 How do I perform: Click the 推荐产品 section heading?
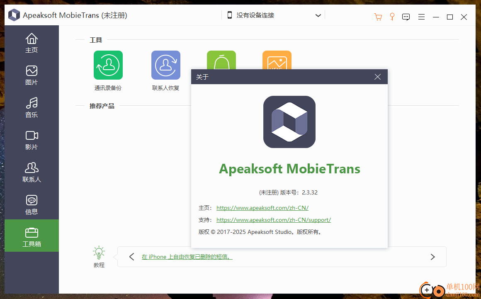click(102, 106)
